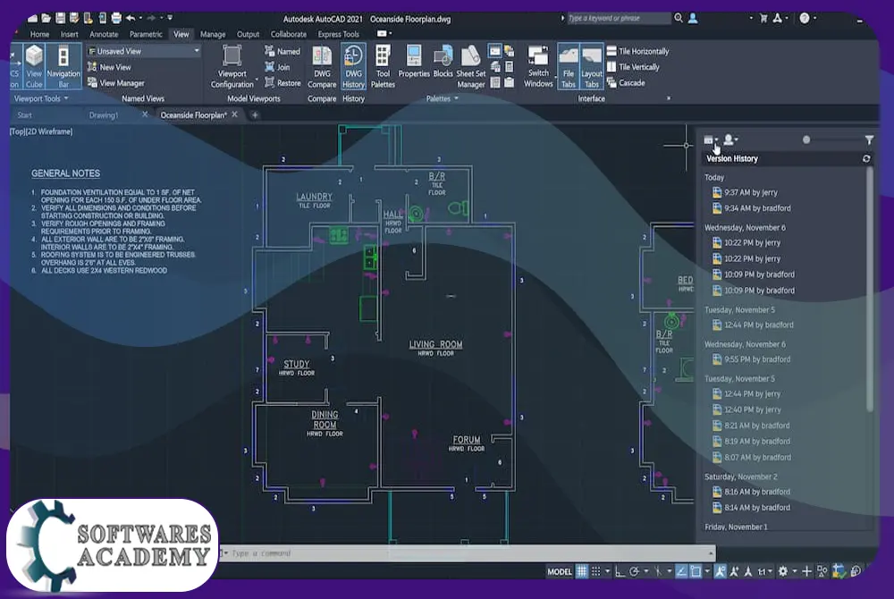894x599 pixels.
Task: Expand the Palettes panel dropdown
Action: [442, 98]
